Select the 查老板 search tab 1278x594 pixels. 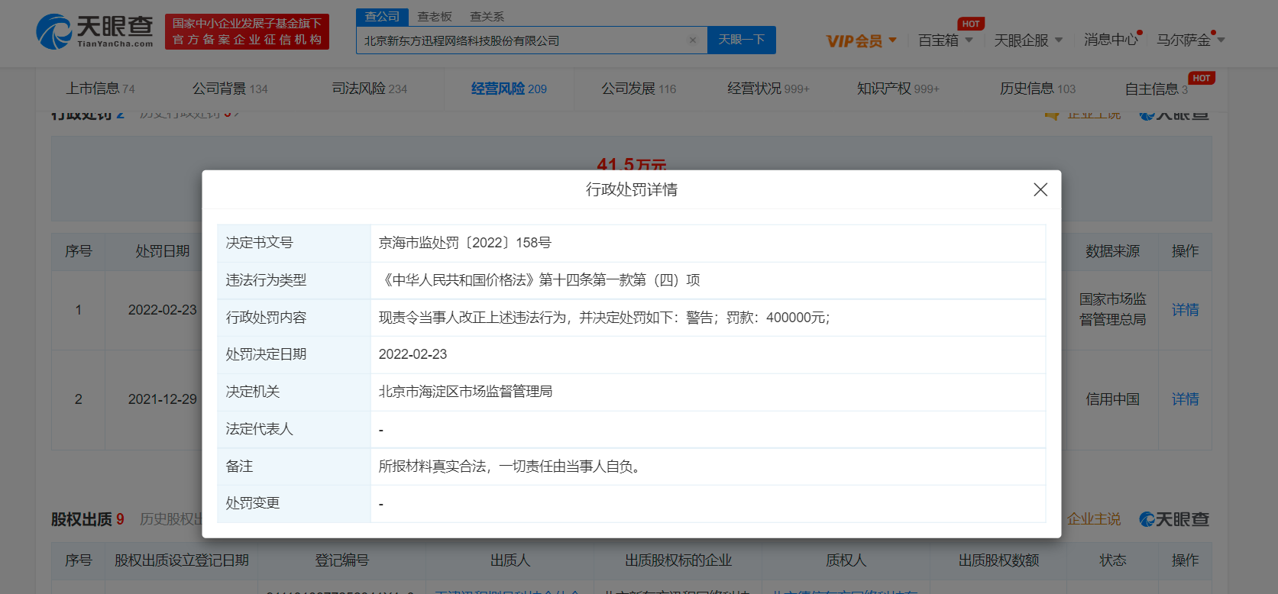tap(435, 17)
